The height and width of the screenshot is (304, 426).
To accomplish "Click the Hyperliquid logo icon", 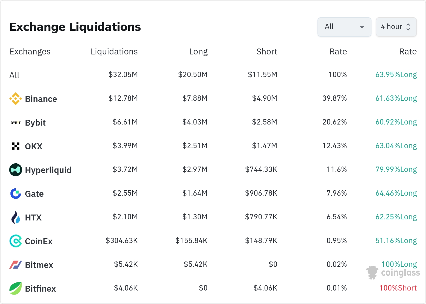I will coord(16,170).
